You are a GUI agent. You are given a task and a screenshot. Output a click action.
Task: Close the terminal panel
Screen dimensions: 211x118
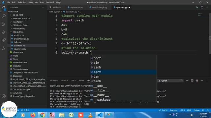tap(207, 81)
